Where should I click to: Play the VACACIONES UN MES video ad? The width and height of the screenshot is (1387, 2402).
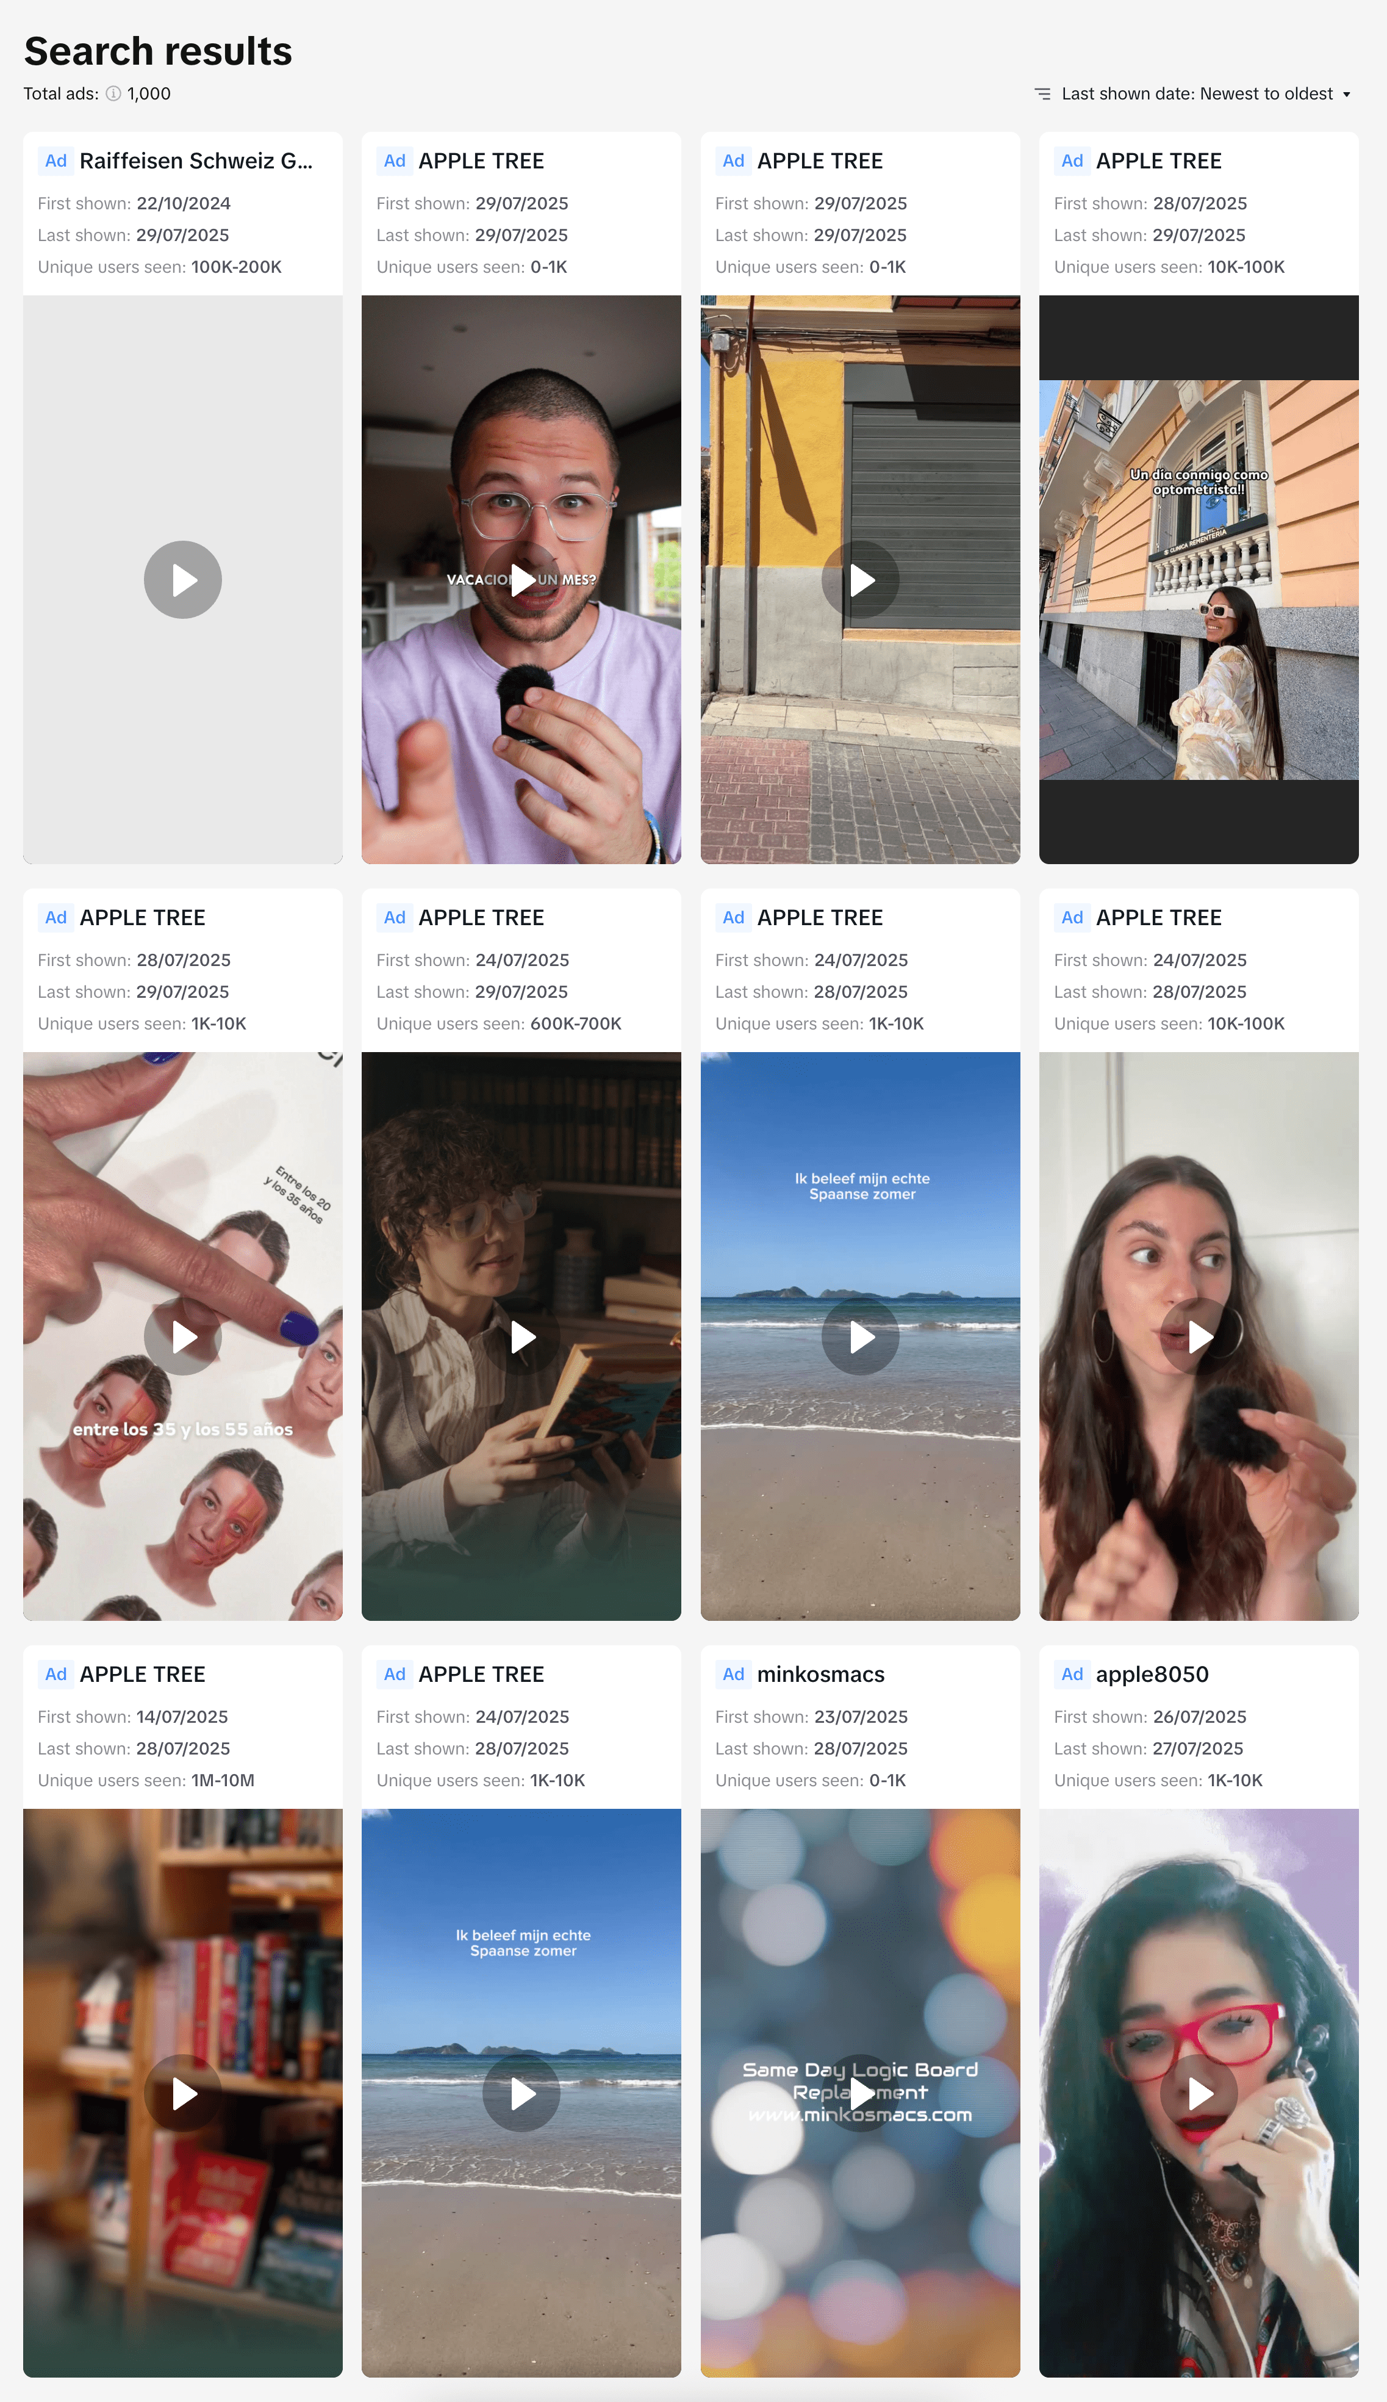click(x=521, y=579)
